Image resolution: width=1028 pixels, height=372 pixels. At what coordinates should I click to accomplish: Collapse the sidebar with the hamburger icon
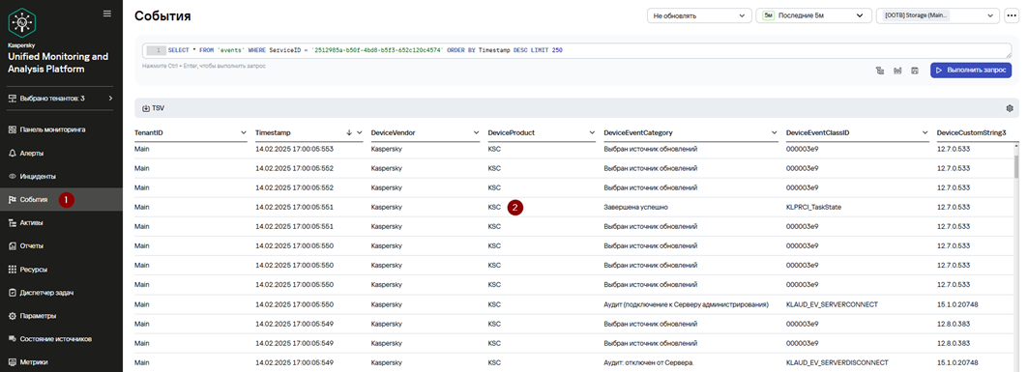[107, 14]
